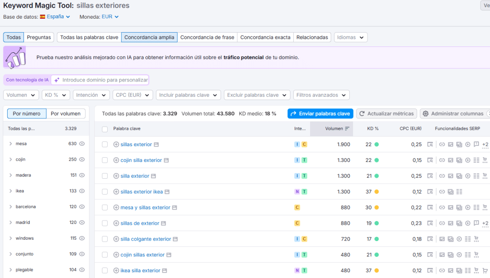This screenshot has height=278, width=490.
Task: Click the SERP analysis icon in 'sillas exterior' row
Action: (x=430, y=144)
